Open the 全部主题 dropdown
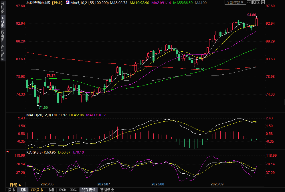This screenshot has height=192, width=285. point(235,3)
